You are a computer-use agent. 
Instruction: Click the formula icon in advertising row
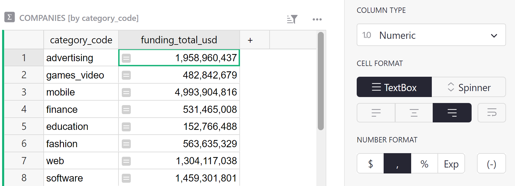click(x=126, y=58)
